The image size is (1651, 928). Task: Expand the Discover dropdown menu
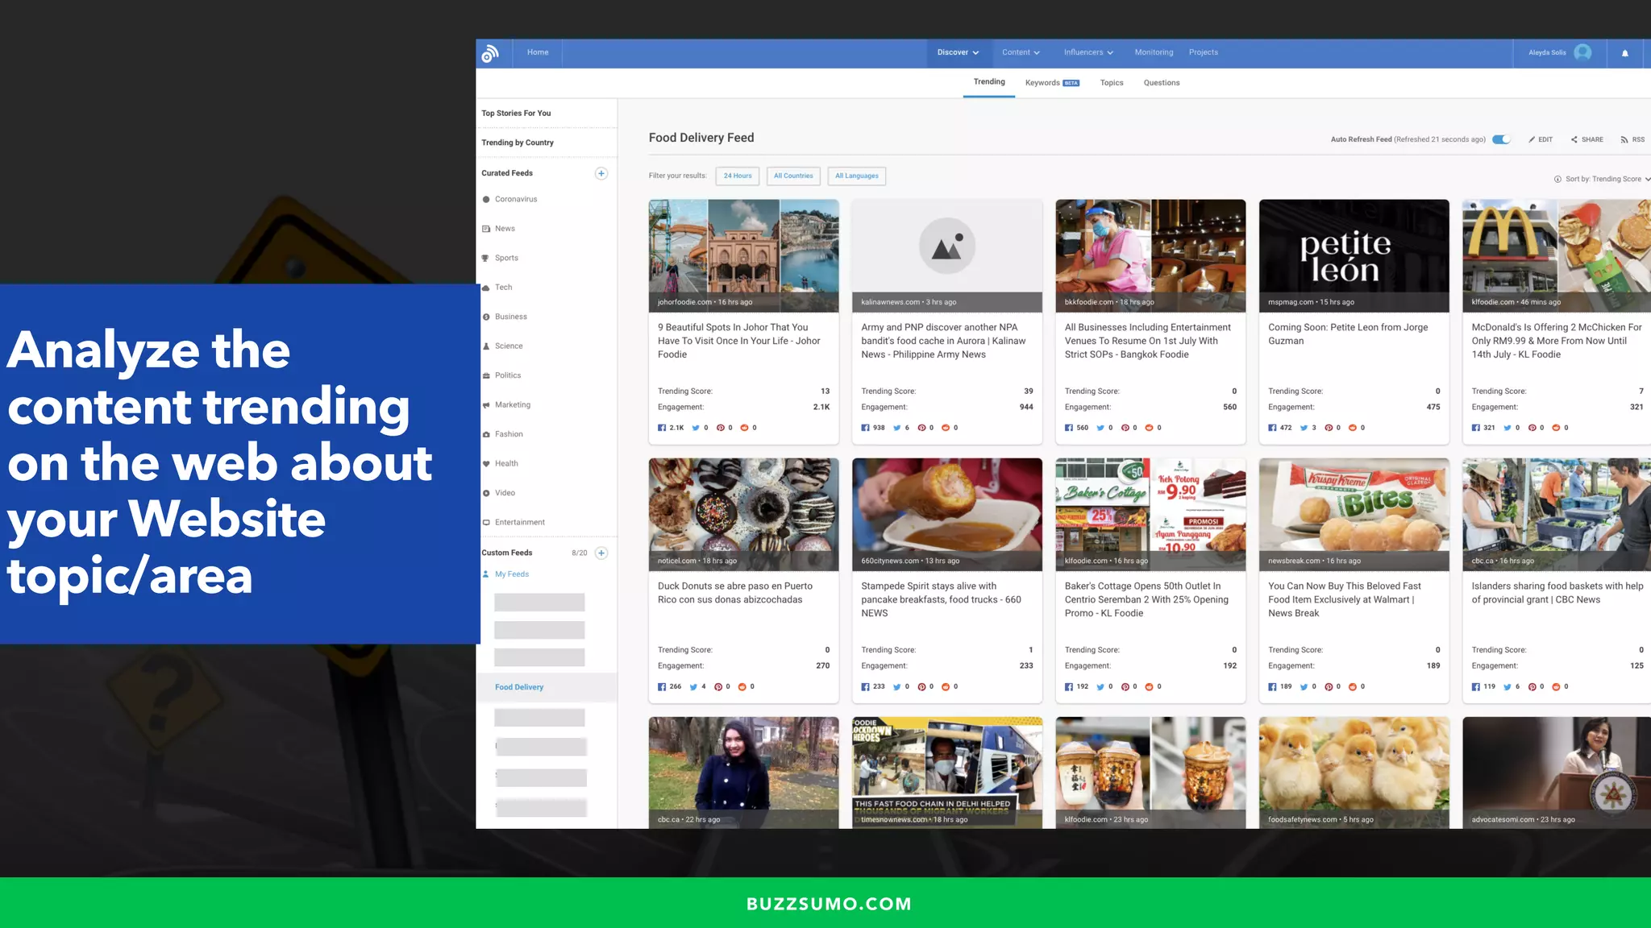[x=958, y=52]
